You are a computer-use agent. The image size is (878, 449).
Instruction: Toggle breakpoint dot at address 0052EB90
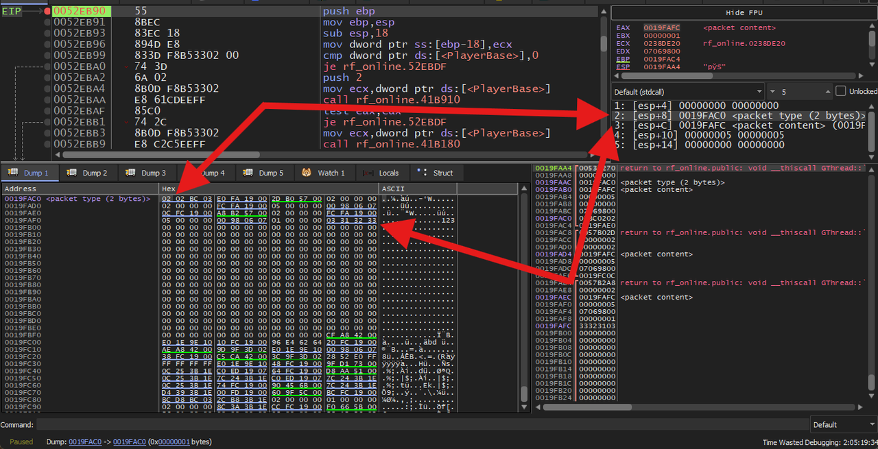click(x=47, y=12)
